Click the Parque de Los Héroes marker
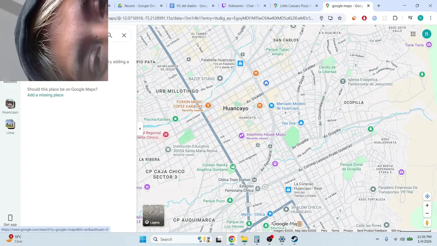437x246 pixels. [x=249, y=223]
